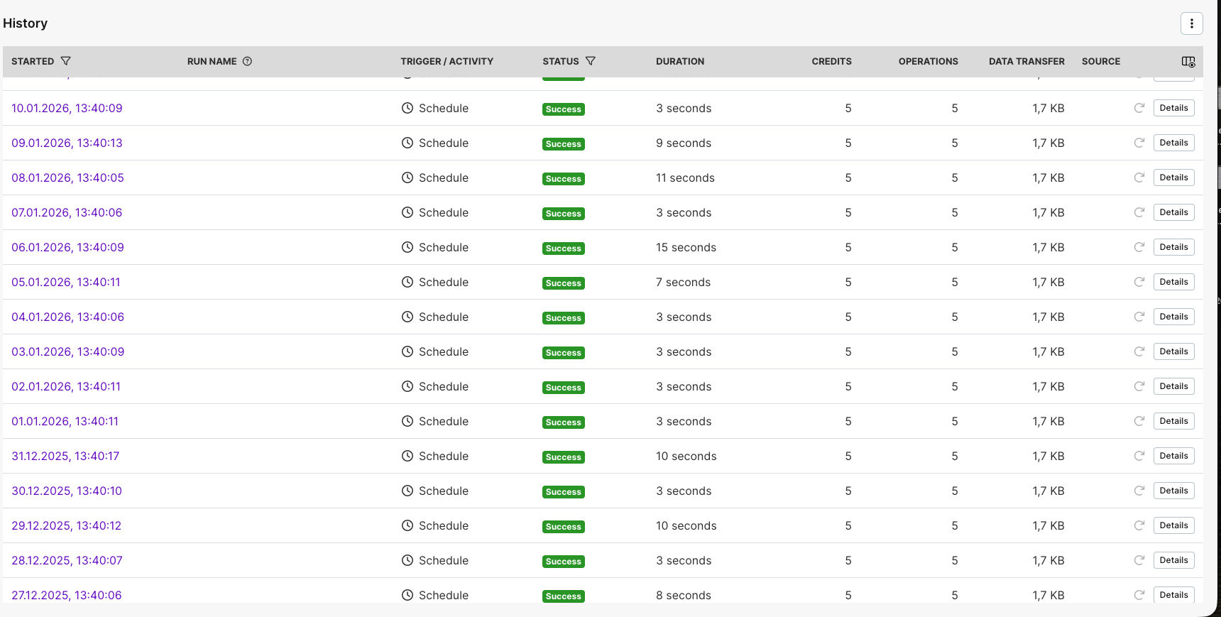Click the Success badge for 08.01.2026
Image resolution: width=1221 pixels, height=617 pixels.
(564, 179)
